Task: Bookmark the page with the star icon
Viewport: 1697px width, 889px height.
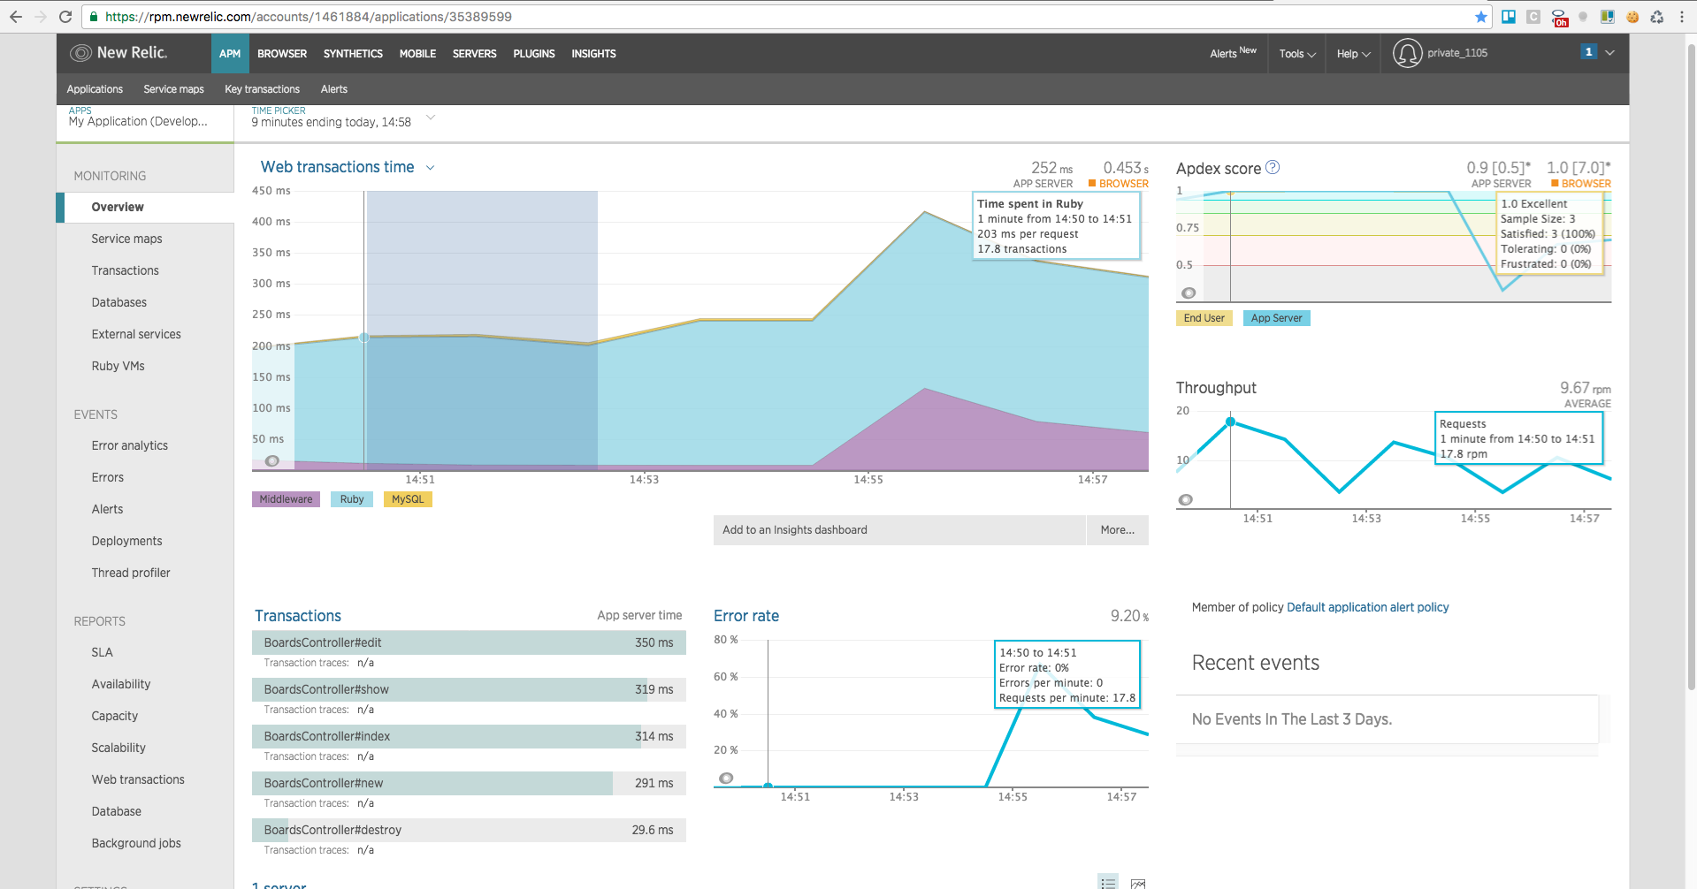Action: (x=1480, y=17)
